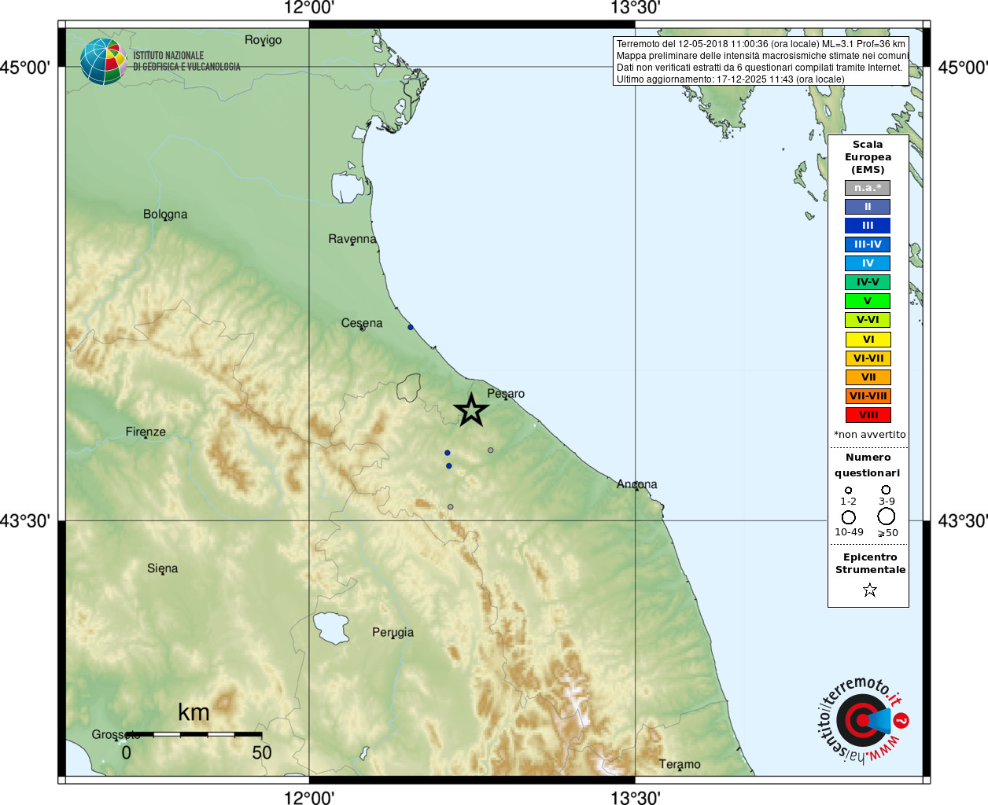Click the 'Ultimo aggiornamento: 17-12-2025' line
Screen dimensions: 988x805
tap(730, 79)
